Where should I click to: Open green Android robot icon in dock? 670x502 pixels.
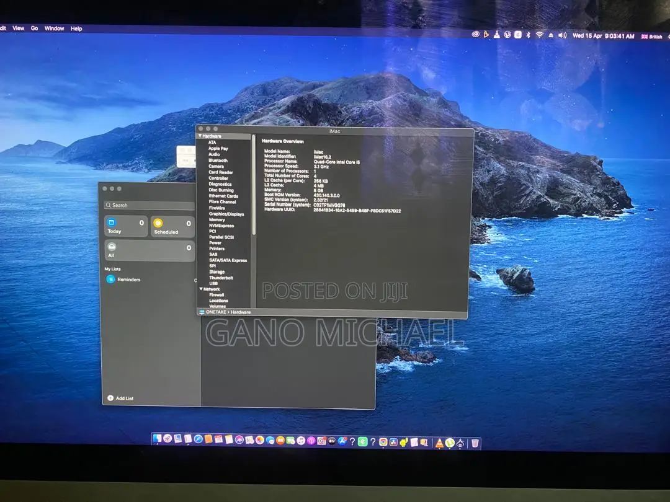click(x=403, y=443)
